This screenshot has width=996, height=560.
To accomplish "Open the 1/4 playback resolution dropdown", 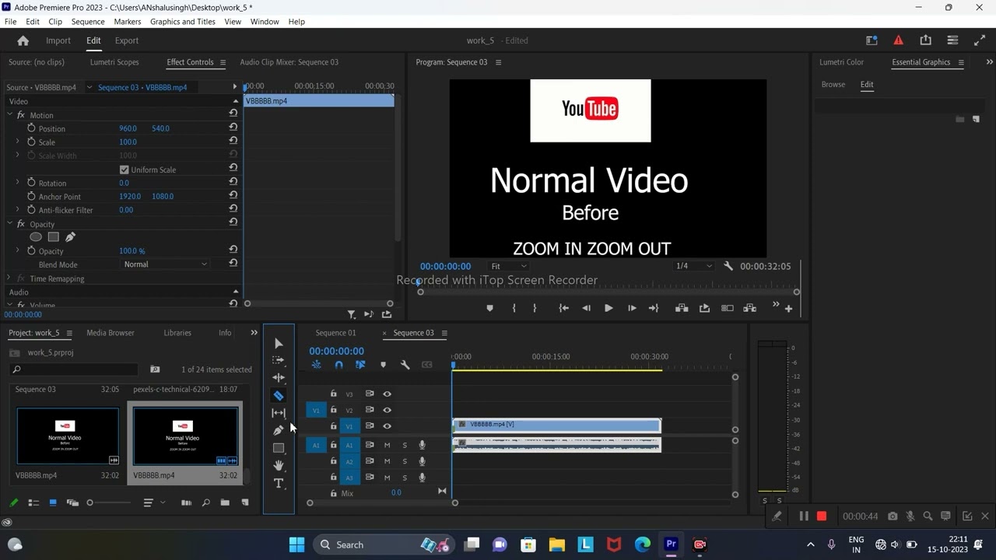I will pos(693,266).
